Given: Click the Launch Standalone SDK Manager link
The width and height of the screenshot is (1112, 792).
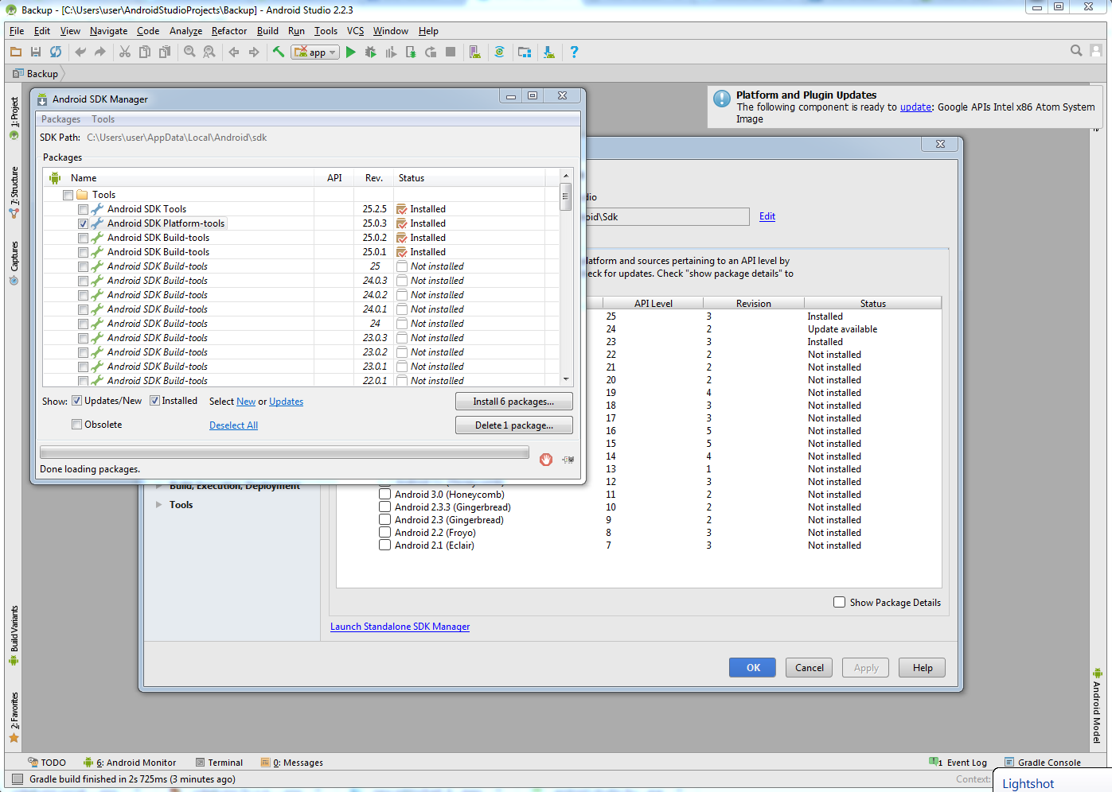Looking at the screenshot, I should click(400, 627).
